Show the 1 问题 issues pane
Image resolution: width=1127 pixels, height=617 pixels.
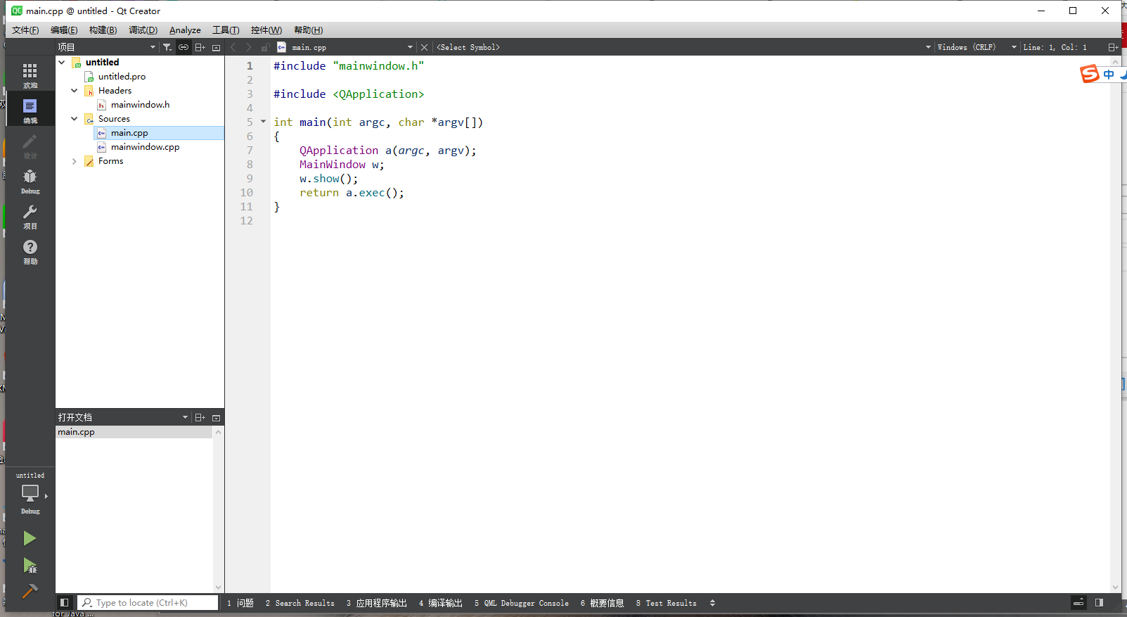coord(240,603)
